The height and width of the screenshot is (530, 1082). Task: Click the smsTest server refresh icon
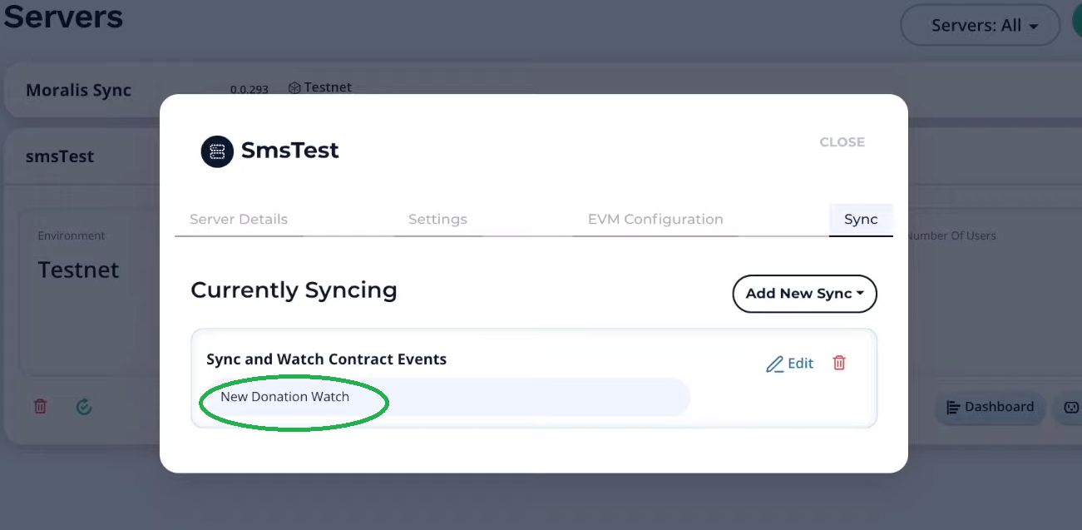click(x=83, y=406)
